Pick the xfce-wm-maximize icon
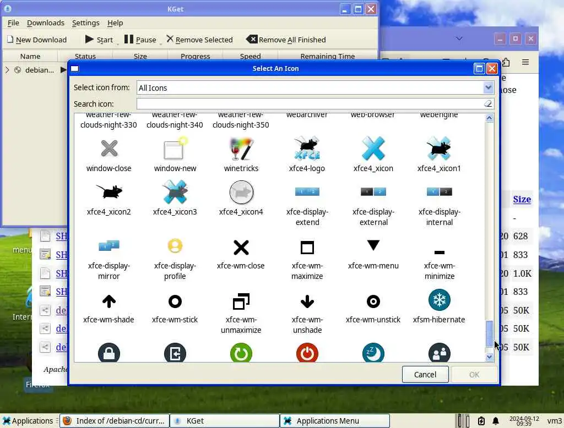 [x=307, y=248]
